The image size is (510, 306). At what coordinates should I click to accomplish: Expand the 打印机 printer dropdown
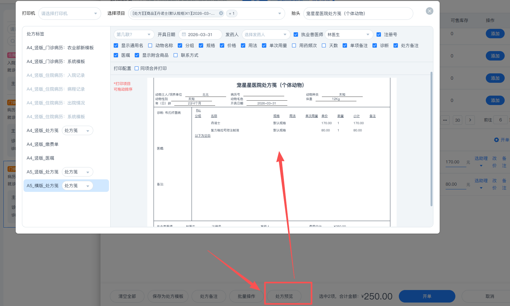click(95, 13)
